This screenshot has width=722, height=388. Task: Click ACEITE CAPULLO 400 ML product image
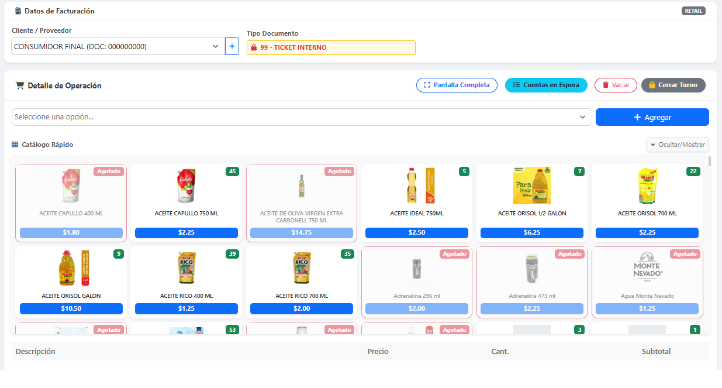coord(71,186)
